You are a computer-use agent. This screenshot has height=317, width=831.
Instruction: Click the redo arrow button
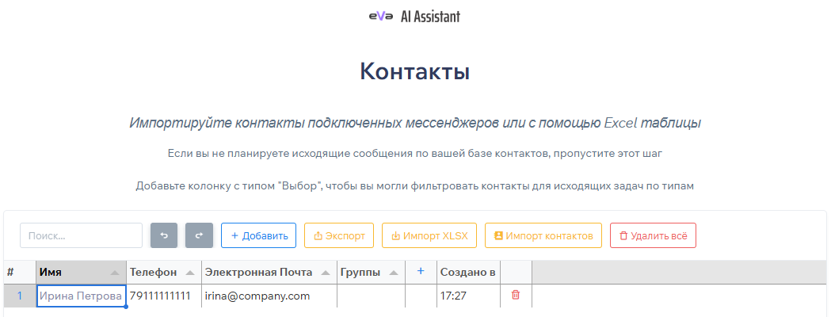[200, 235]
